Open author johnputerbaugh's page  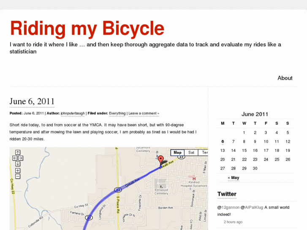tap(73, 114)
